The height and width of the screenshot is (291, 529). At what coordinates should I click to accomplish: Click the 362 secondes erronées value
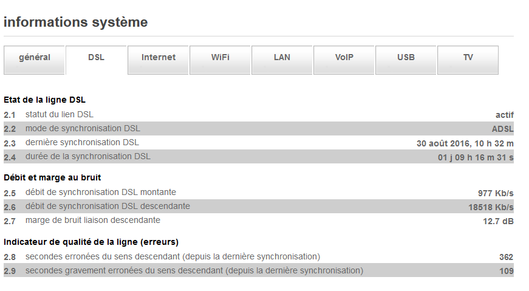click(506, 257)
